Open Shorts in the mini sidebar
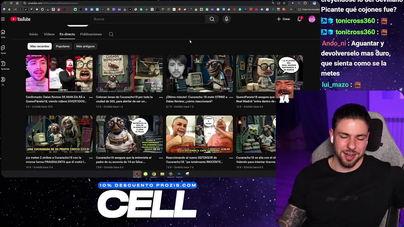The width and height of the screenshot is (404, 227). 3,49
